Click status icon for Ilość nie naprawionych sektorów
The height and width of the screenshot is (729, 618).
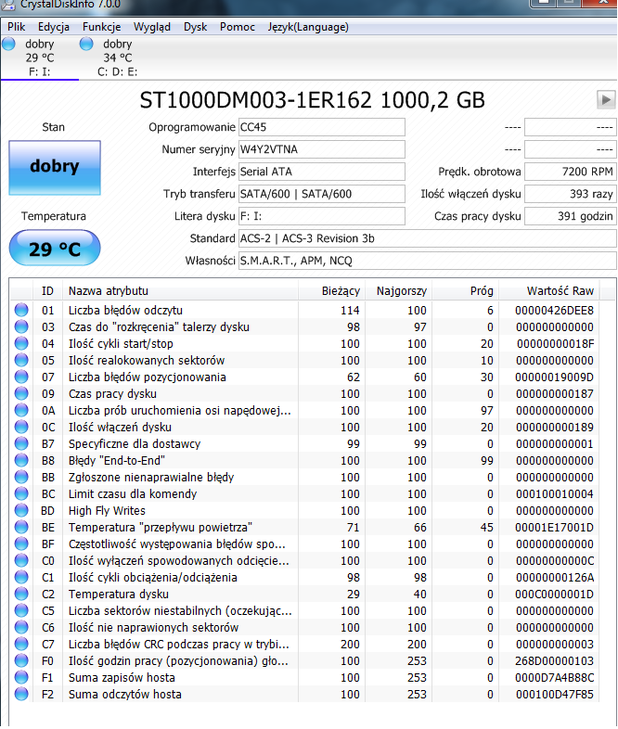pos(21,628)
